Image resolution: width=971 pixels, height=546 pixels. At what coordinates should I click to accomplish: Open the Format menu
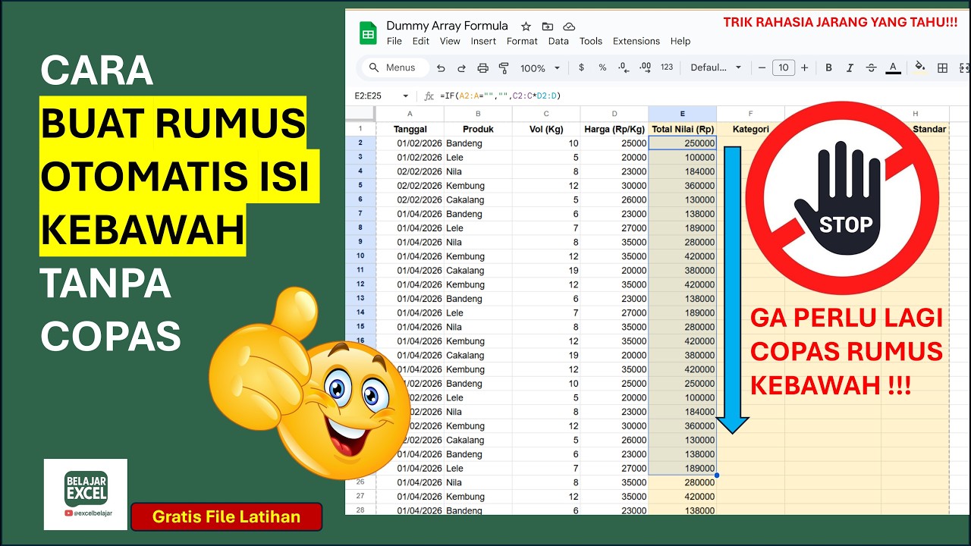pyautogui.click(x=522, y=41)
